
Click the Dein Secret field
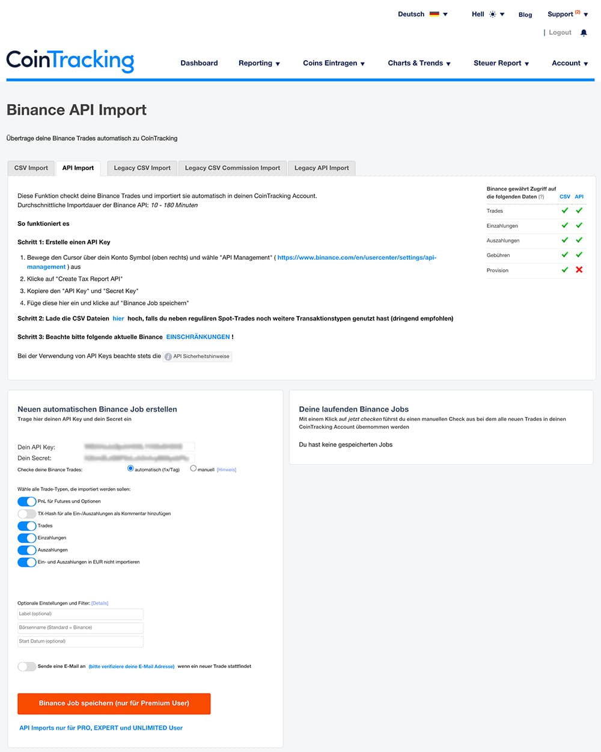point(139,458)
